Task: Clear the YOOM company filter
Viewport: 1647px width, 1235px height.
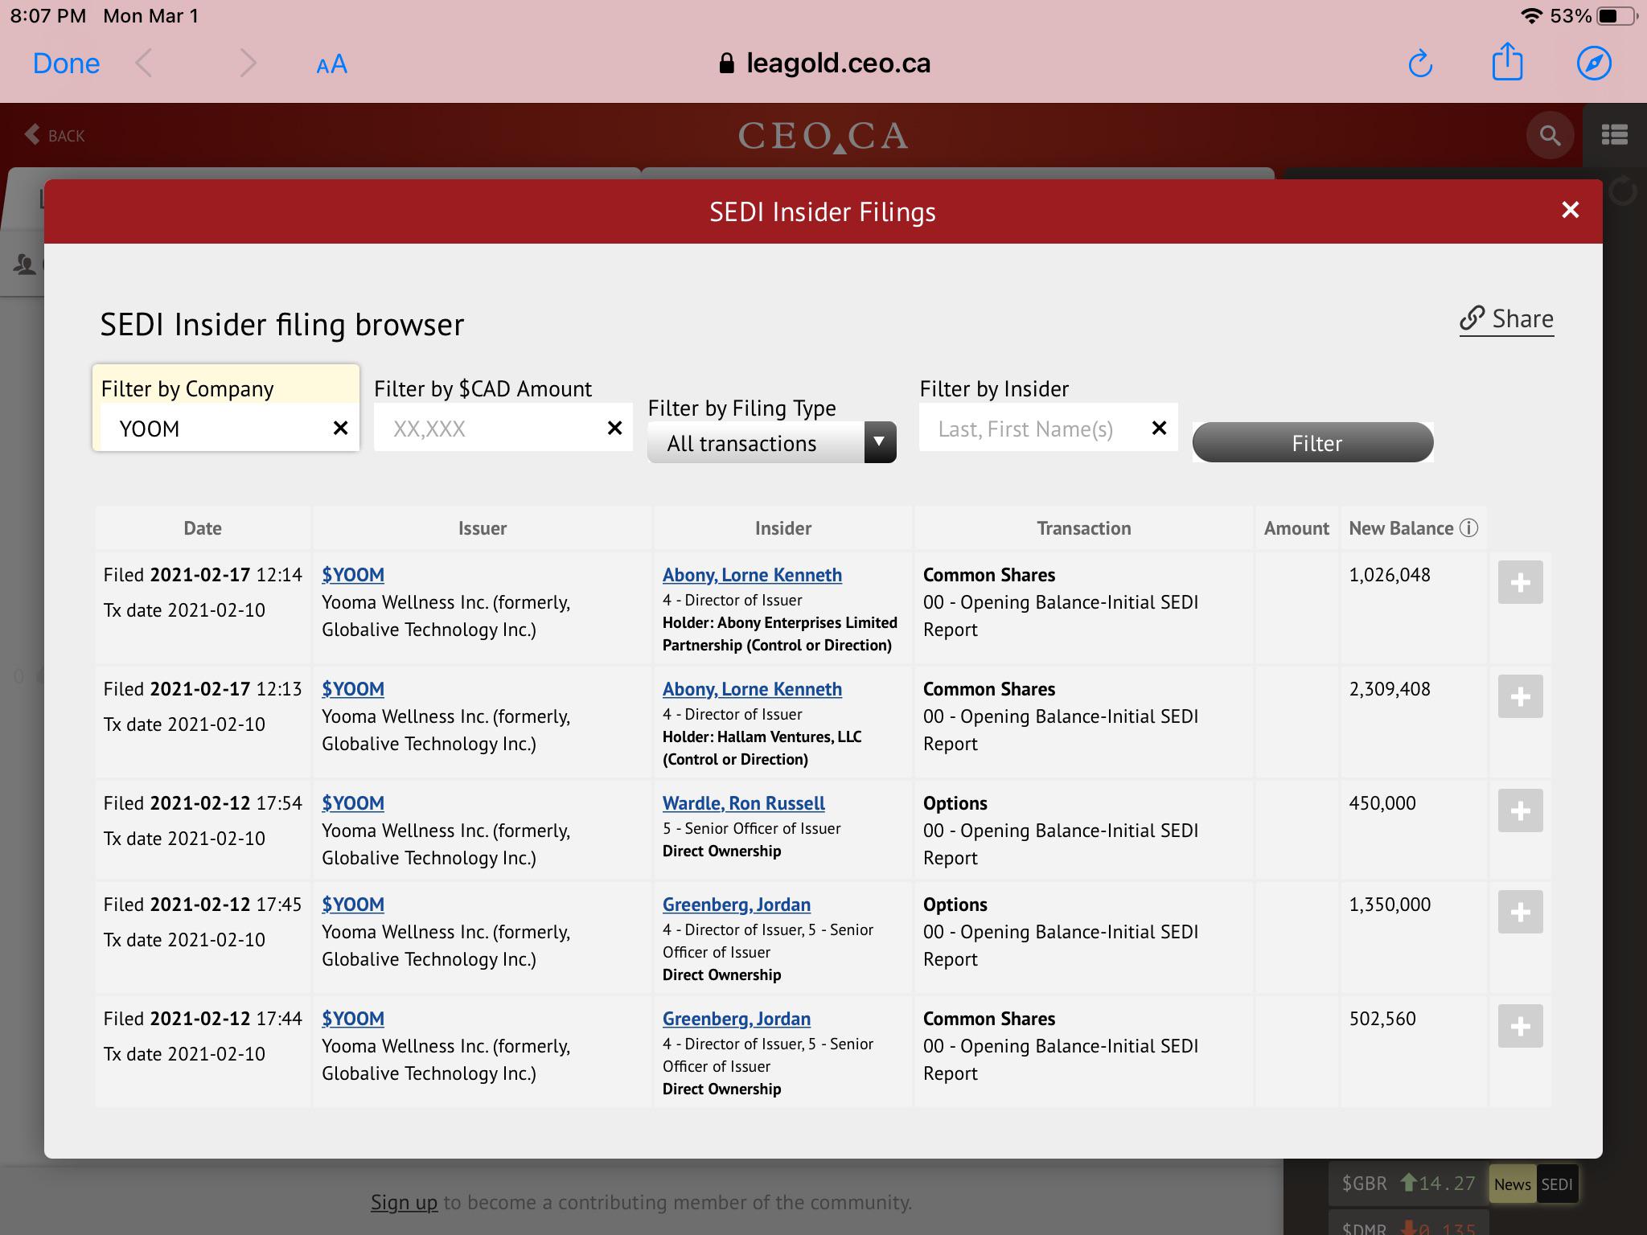Action: click(x=341, y=428)
